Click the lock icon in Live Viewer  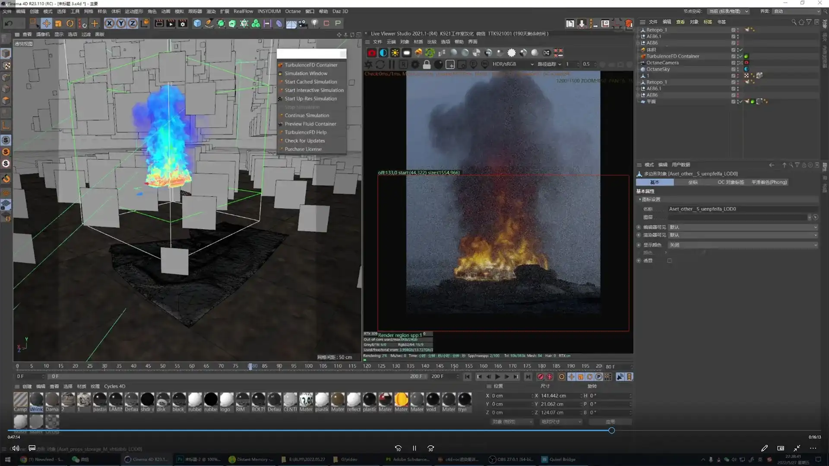tap(427, 64)
